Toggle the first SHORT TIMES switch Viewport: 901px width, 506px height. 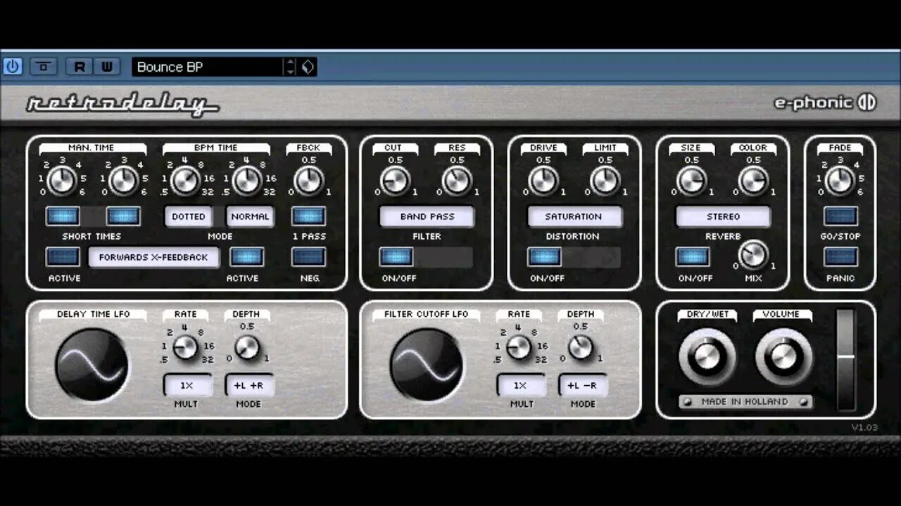(62, 216)
